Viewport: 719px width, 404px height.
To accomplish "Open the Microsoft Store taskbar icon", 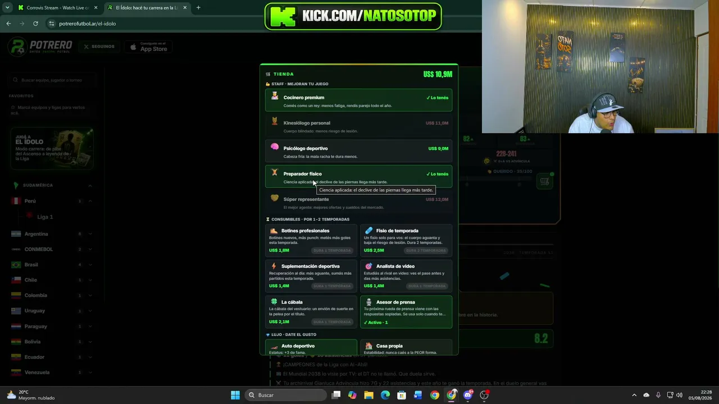I will [x=401, y=395].
